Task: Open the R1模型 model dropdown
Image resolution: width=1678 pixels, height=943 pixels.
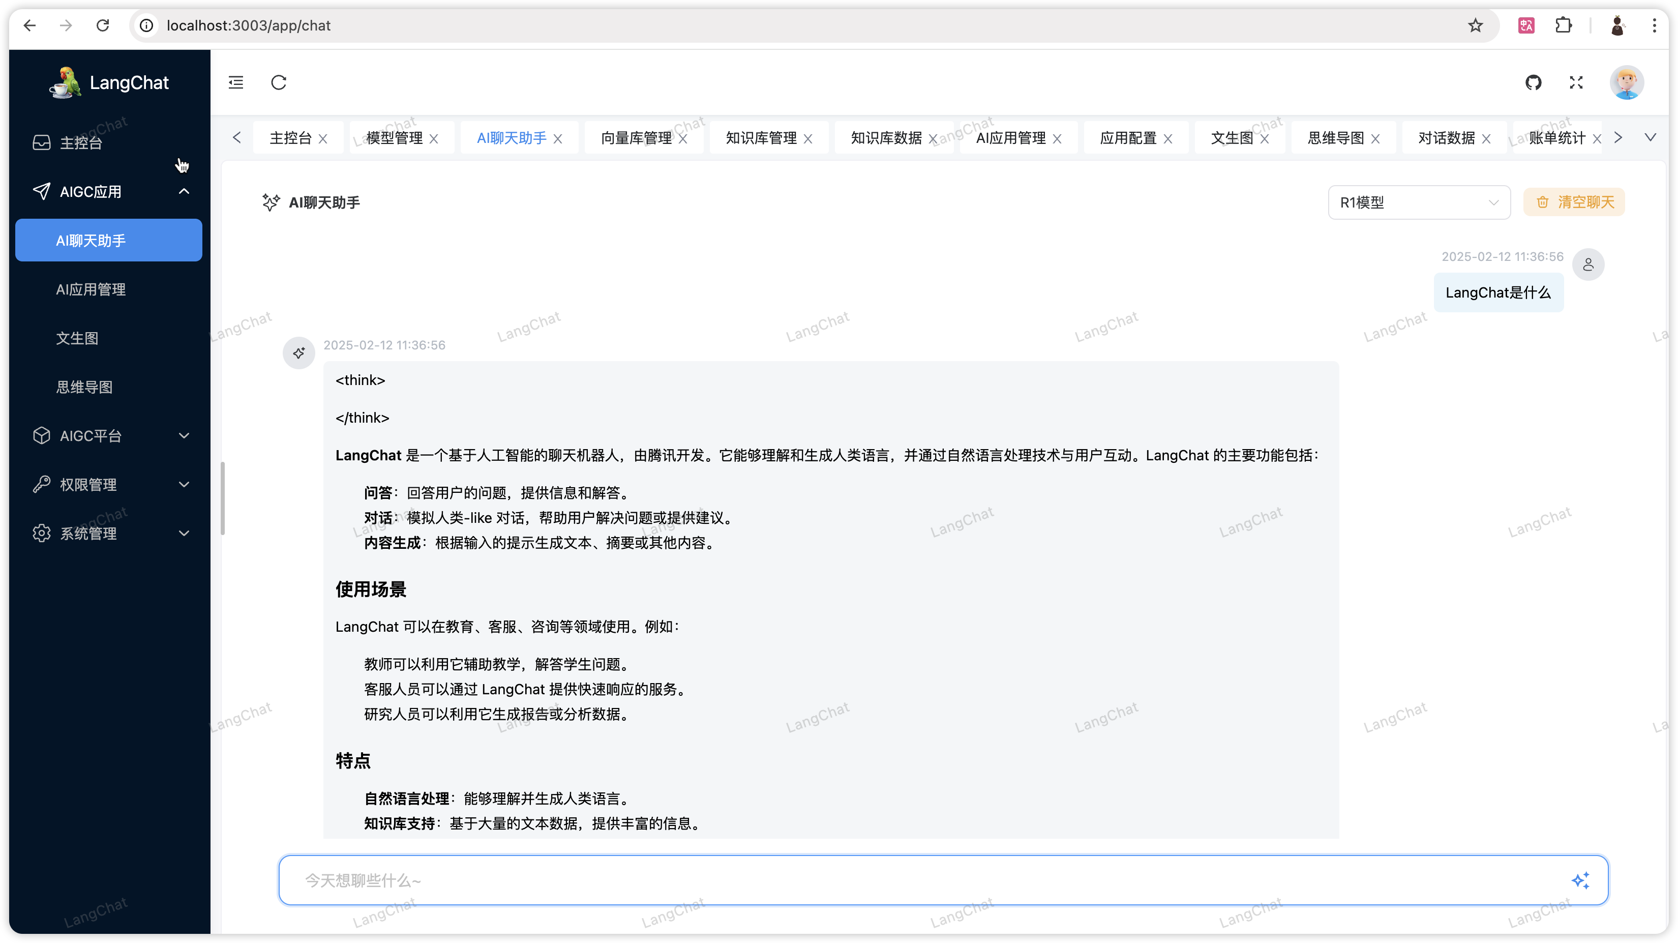Action: 1419,202
